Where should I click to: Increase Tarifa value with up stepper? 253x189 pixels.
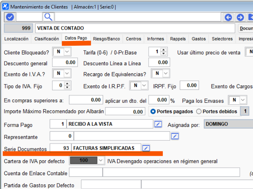click(x=164, y=50)
